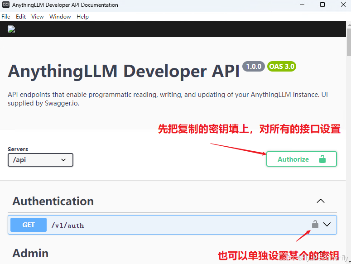Click the Servers label
The height and width of the screenshot is (264, 351).
tap(18, 149)
